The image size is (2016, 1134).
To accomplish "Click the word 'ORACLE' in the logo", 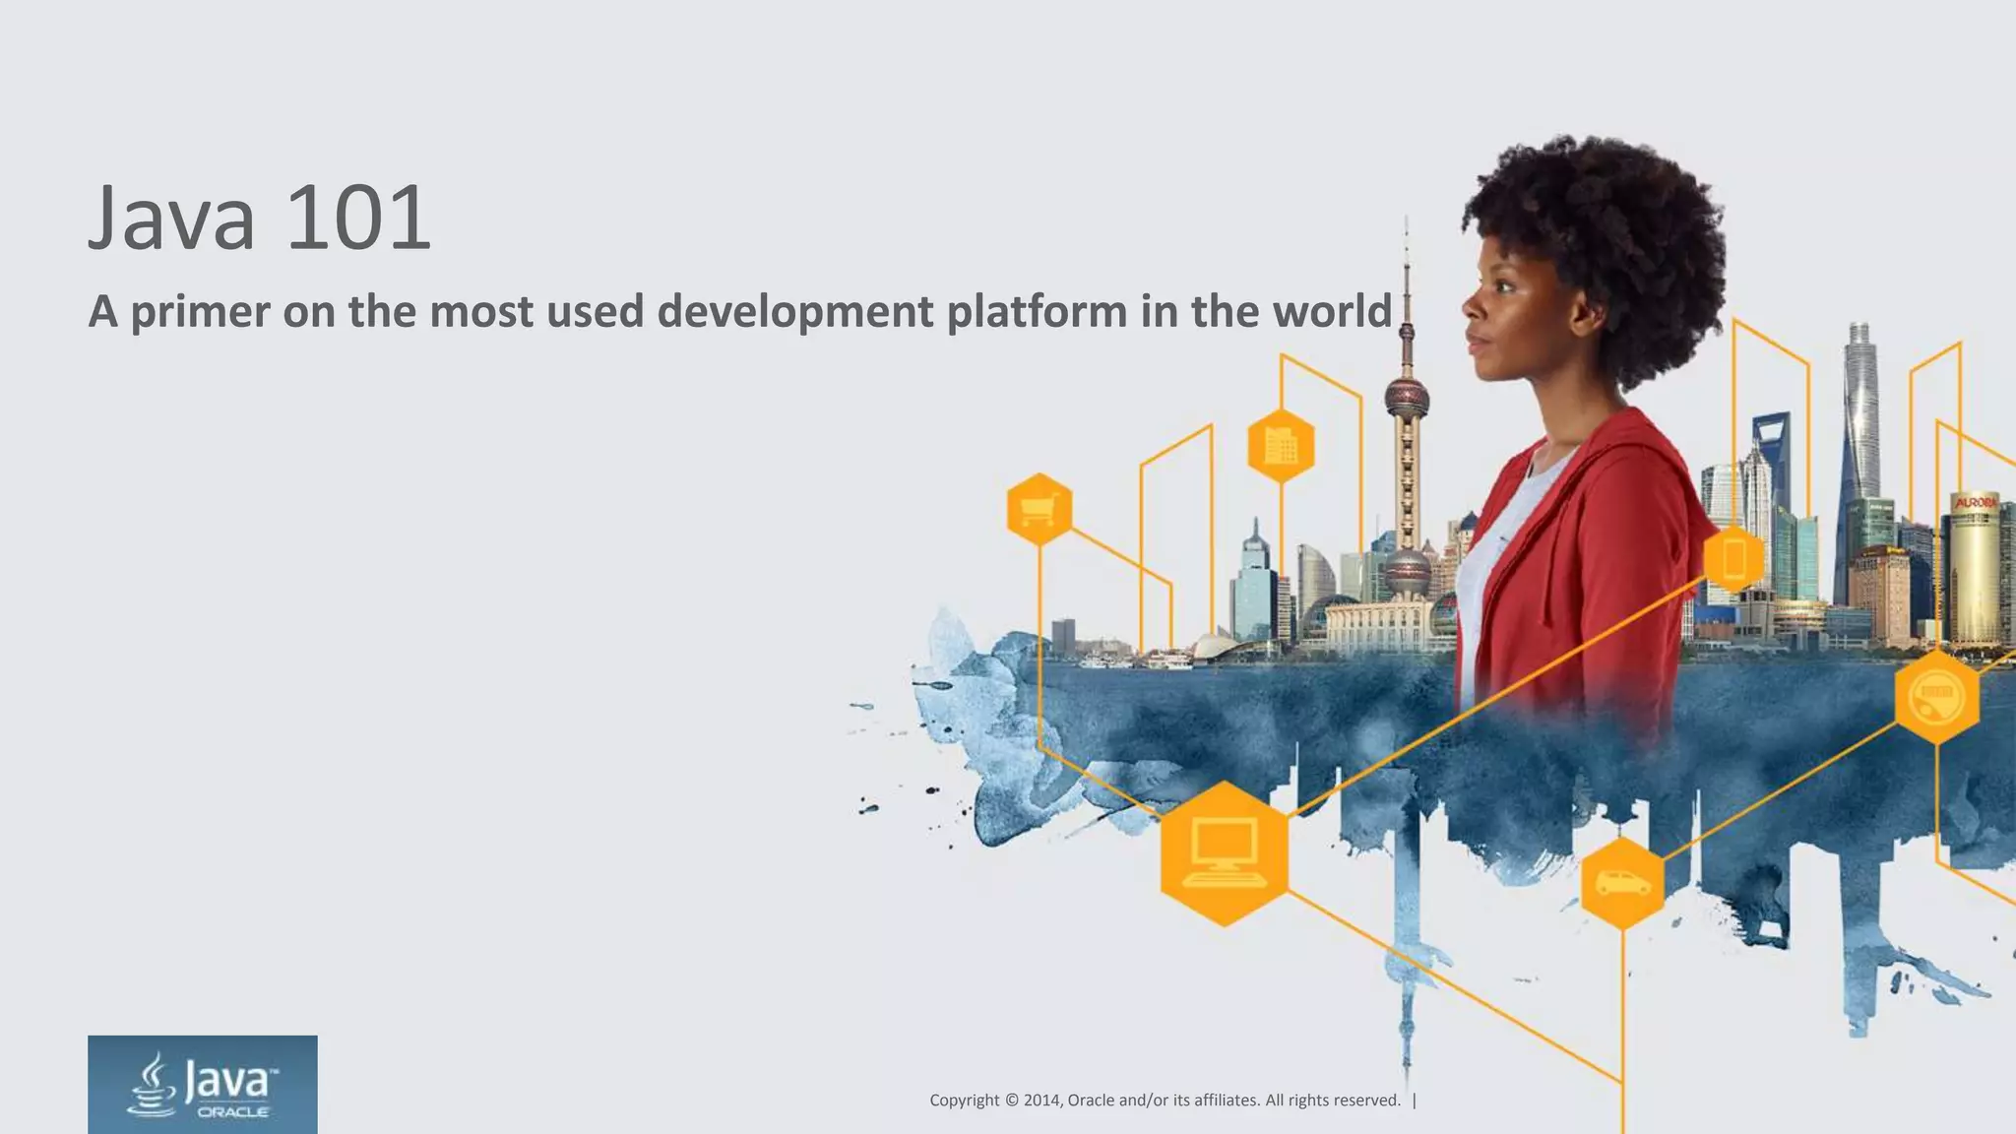I will click(233, 1112).
